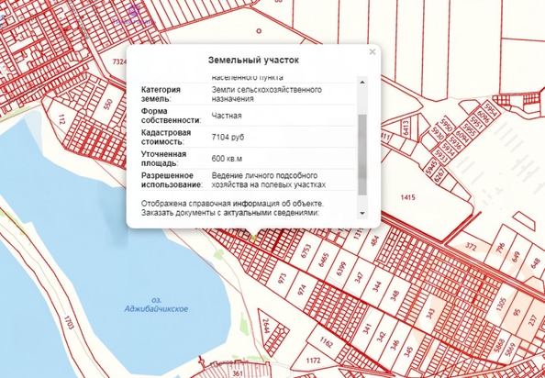The image size is (545, 378).
Task: Select map parcel 5945
Action: point(431,167)
